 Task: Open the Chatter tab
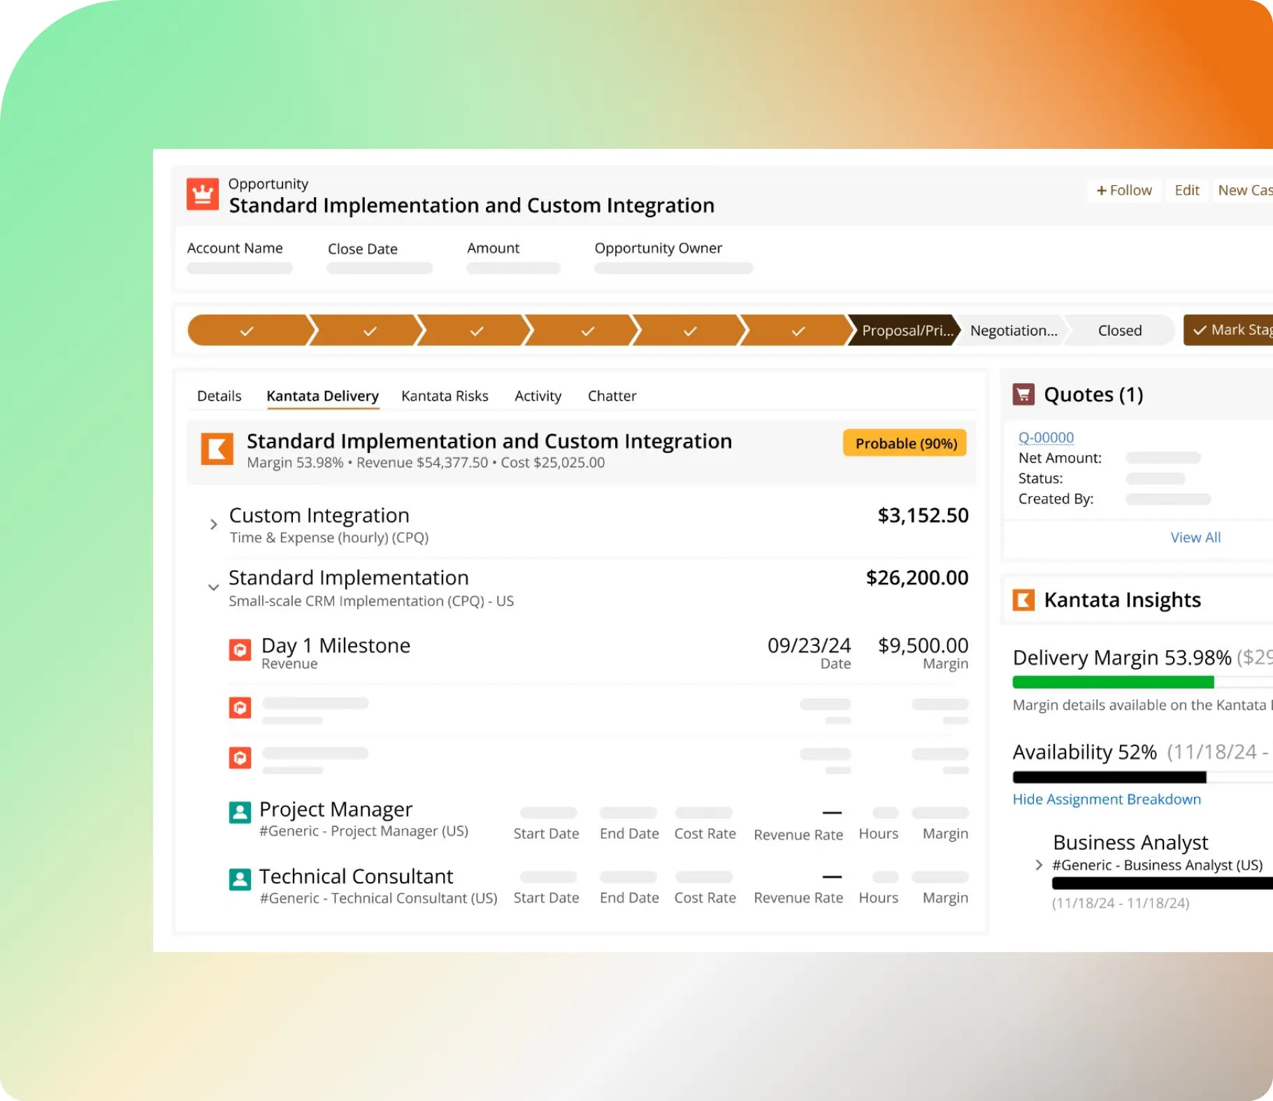click(x=612, y=396)
